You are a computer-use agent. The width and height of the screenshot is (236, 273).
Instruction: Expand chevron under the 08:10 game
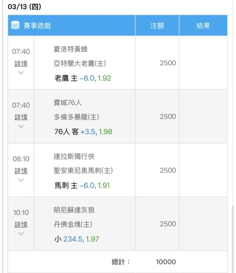click(x=21, y=180)
